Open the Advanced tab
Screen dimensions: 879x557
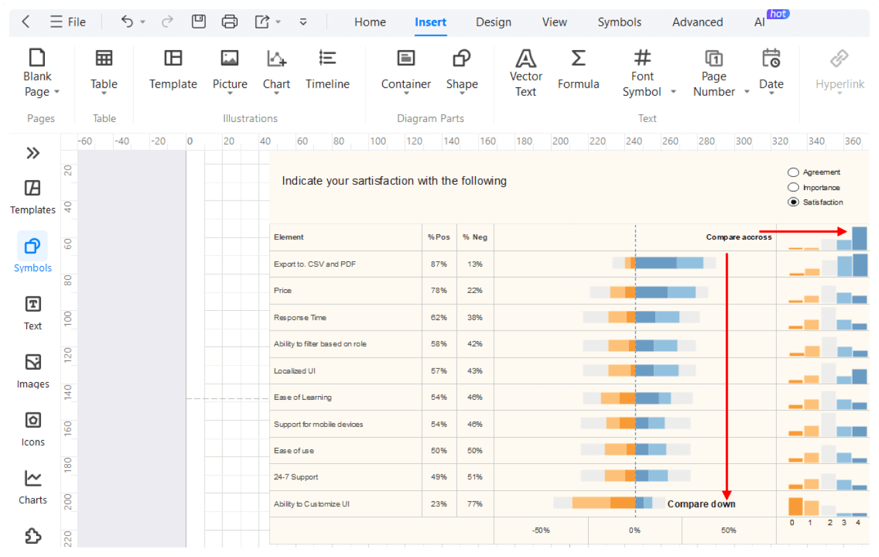[x=698, y=22]
